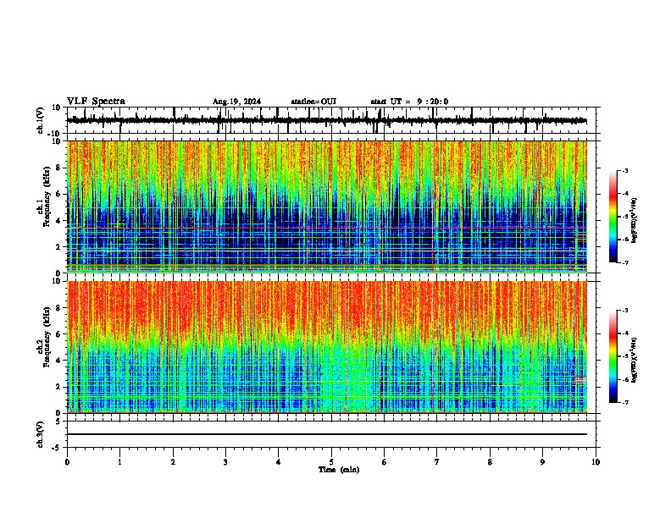Click the ch.1 spectrogram color scale bar

pyautogui.click(x=613, y=217)
